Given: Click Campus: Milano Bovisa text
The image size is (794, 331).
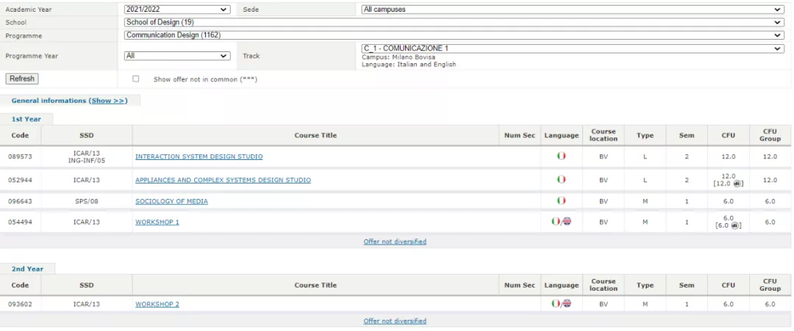Looking at the screenshot, I should point(398,57).
